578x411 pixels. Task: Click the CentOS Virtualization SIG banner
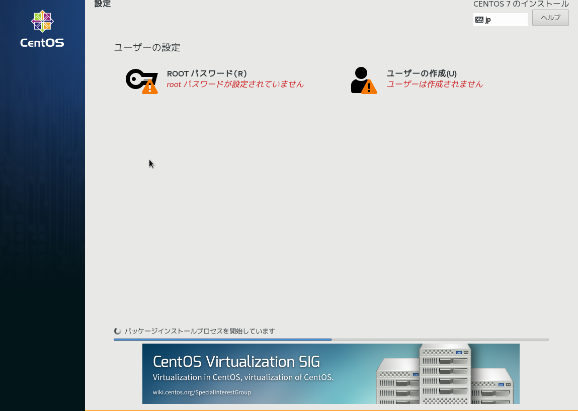(x=331, y=374)
